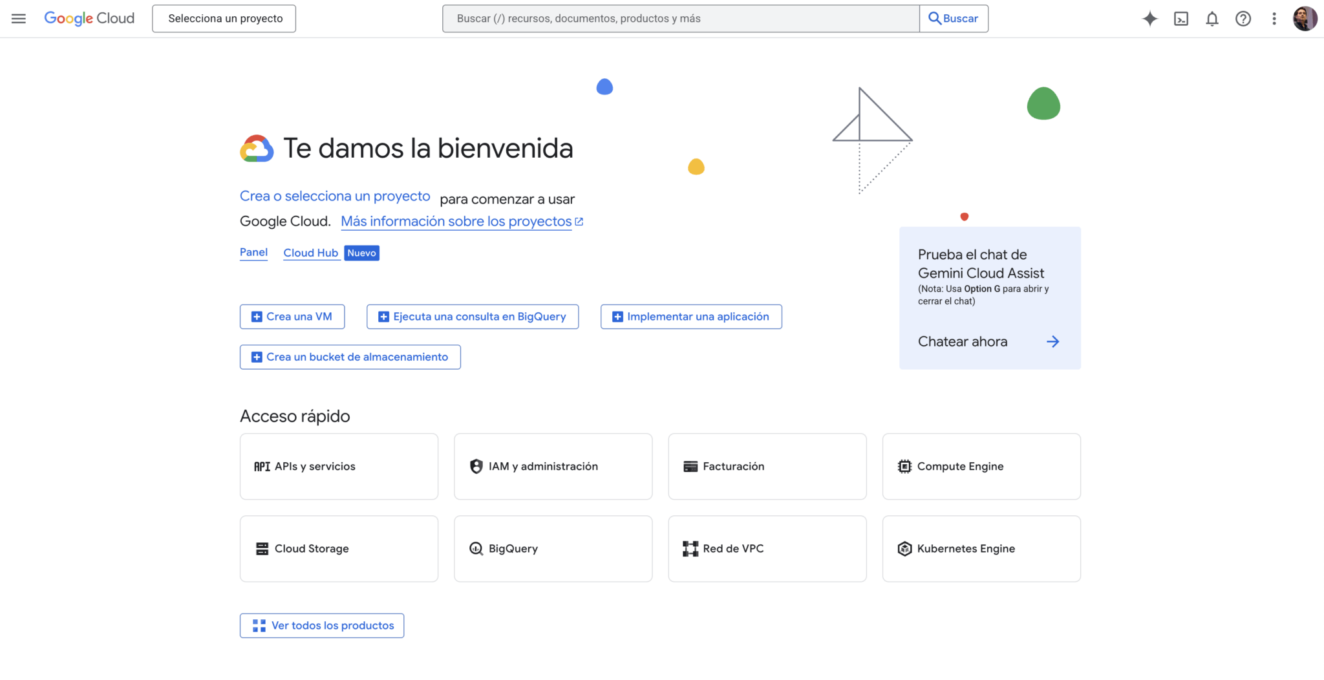1324x680 pixels.
Task: Open the help question mark icon
Action: (1243, 19)
